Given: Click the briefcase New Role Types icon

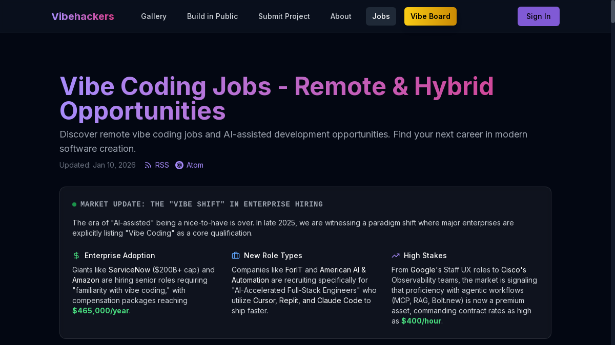Looking at the screenshot, I should 236,256.
